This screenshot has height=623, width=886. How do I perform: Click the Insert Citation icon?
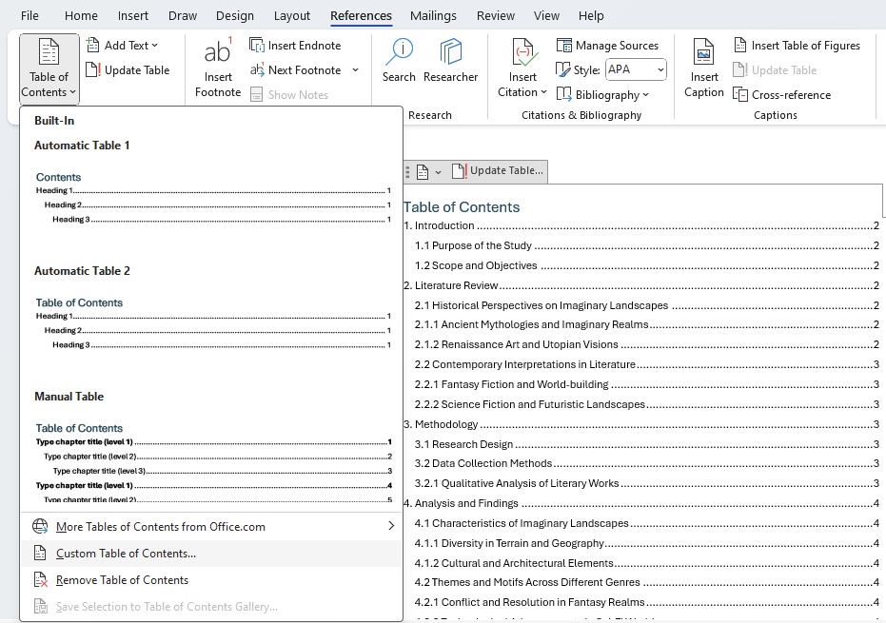coord(522,52)
